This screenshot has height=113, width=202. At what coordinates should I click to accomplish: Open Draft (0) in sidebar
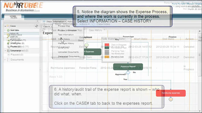tap(14, 37)
